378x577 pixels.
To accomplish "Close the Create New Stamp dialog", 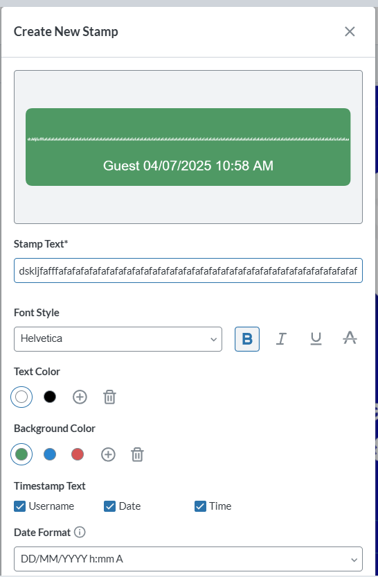I will [x=350, y=32].
